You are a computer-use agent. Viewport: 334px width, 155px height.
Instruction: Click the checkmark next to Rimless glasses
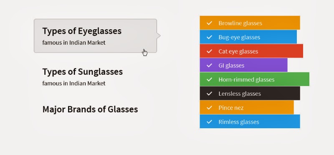coord(210,122)
